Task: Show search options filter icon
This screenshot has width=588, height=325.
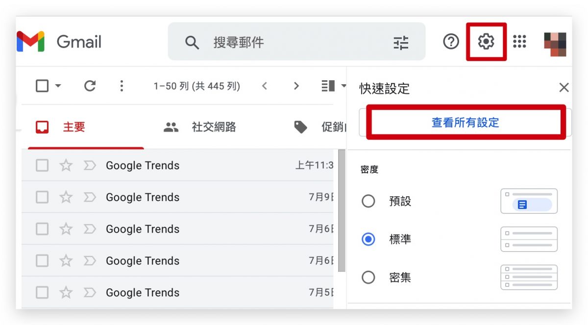Action: click(401, 43)
